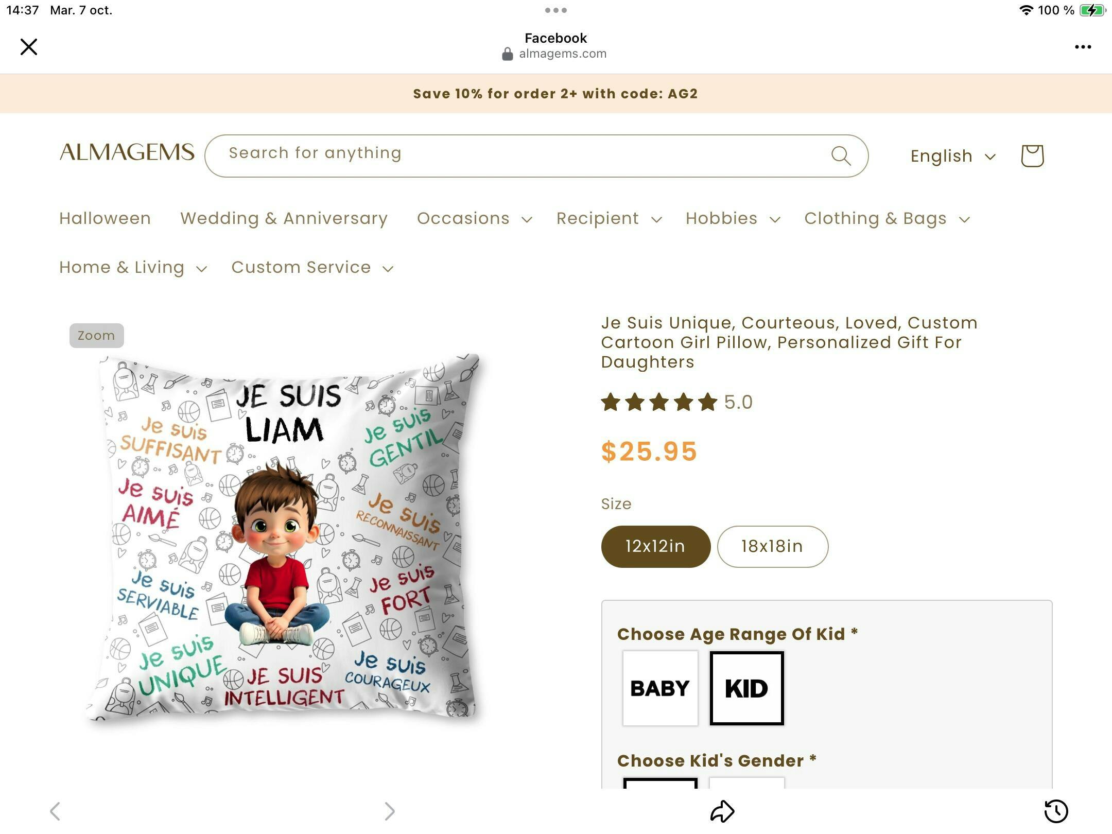This screenshot has height=834, width=1112.
Task: Open the shopping cart bag icon
Action: (x=1032, y=155)
